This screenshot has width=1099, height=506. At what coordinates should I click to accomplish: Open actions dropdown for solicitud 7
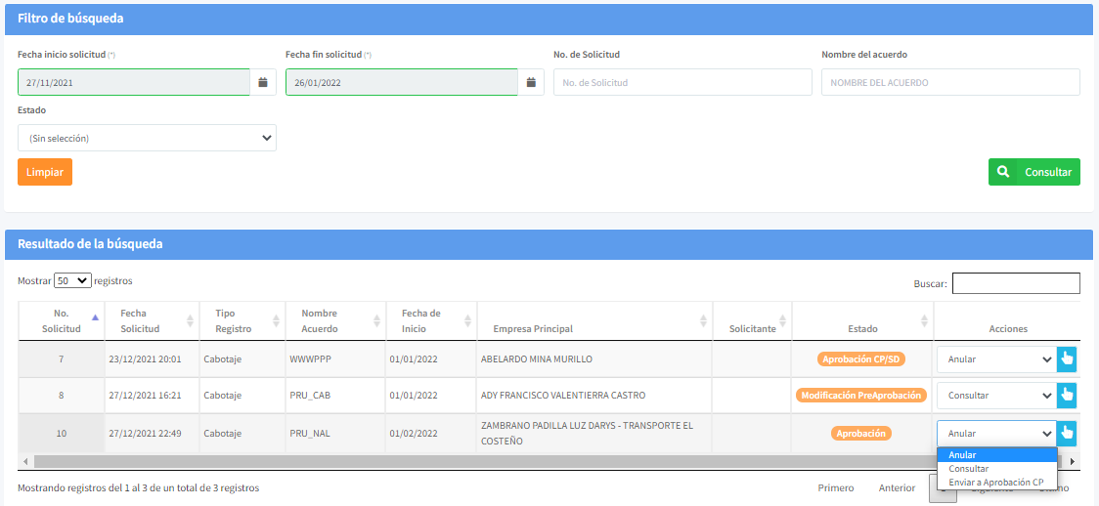(x=995, y=359)
